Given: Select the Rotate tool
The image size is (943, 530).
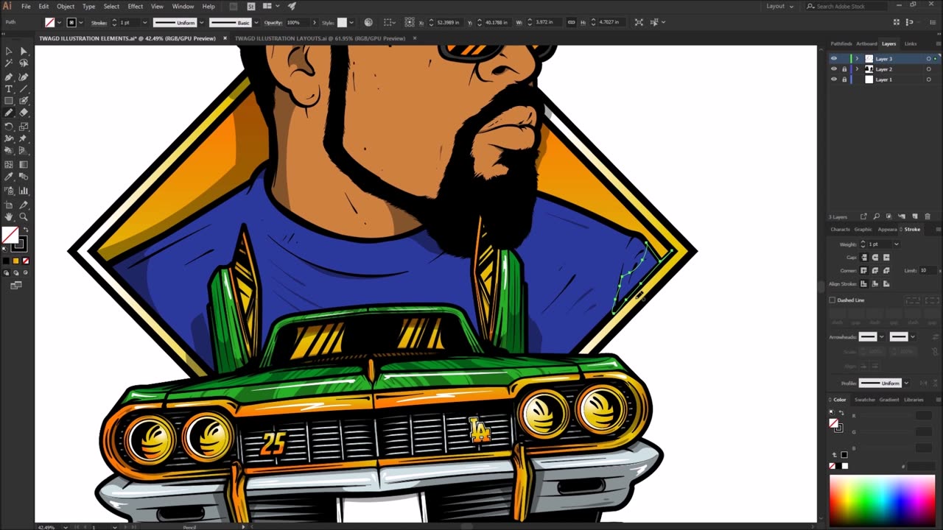Looking at the screenshot, I should (9, 127).
